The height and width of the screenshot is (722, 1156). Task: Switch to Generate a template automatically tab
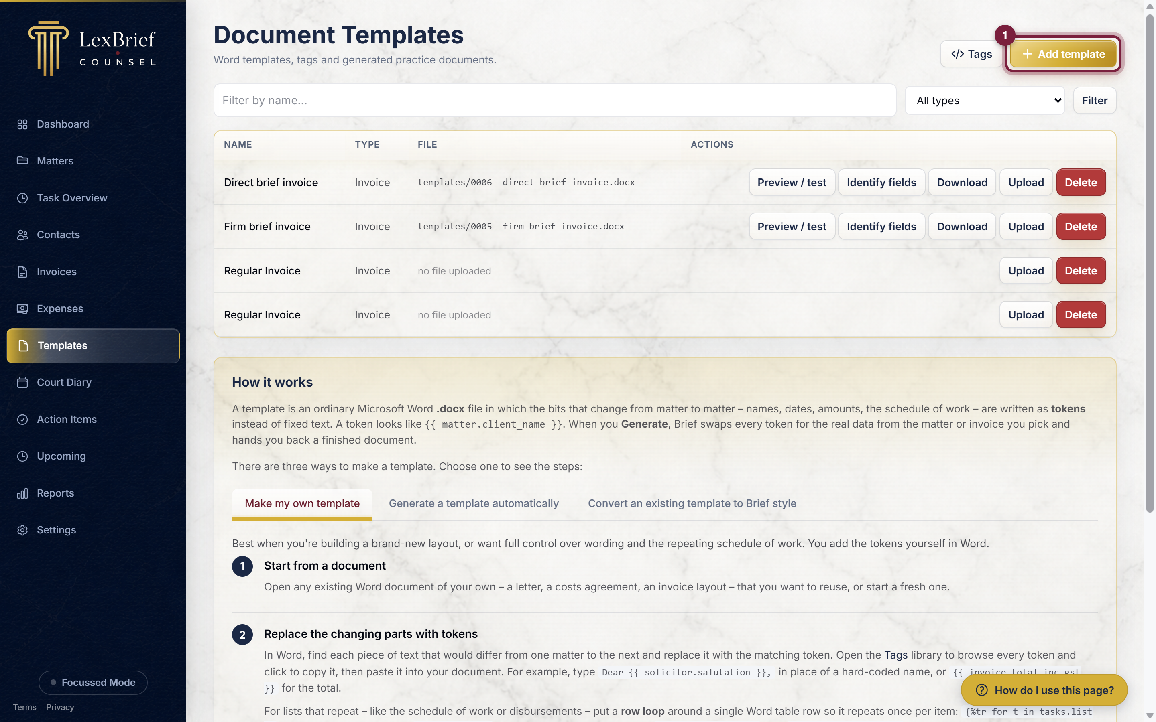click(x=473, y=503)
